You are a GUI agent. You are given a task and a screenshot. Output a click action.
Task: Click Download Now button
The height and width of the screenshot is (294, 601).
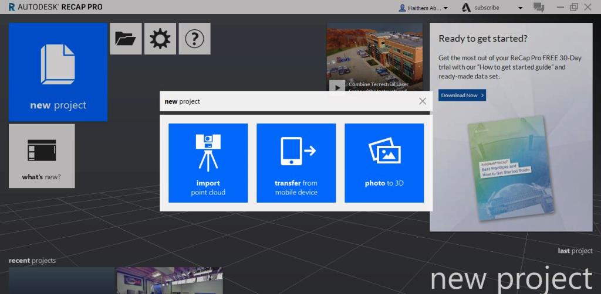click(x=462, y=95)
